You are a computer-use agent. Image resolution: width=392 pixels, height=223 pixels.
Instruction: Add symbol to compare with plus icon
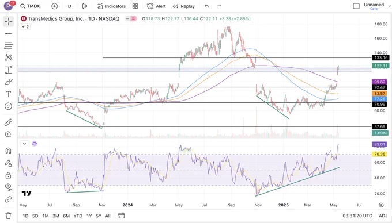[x=55, y=6]
